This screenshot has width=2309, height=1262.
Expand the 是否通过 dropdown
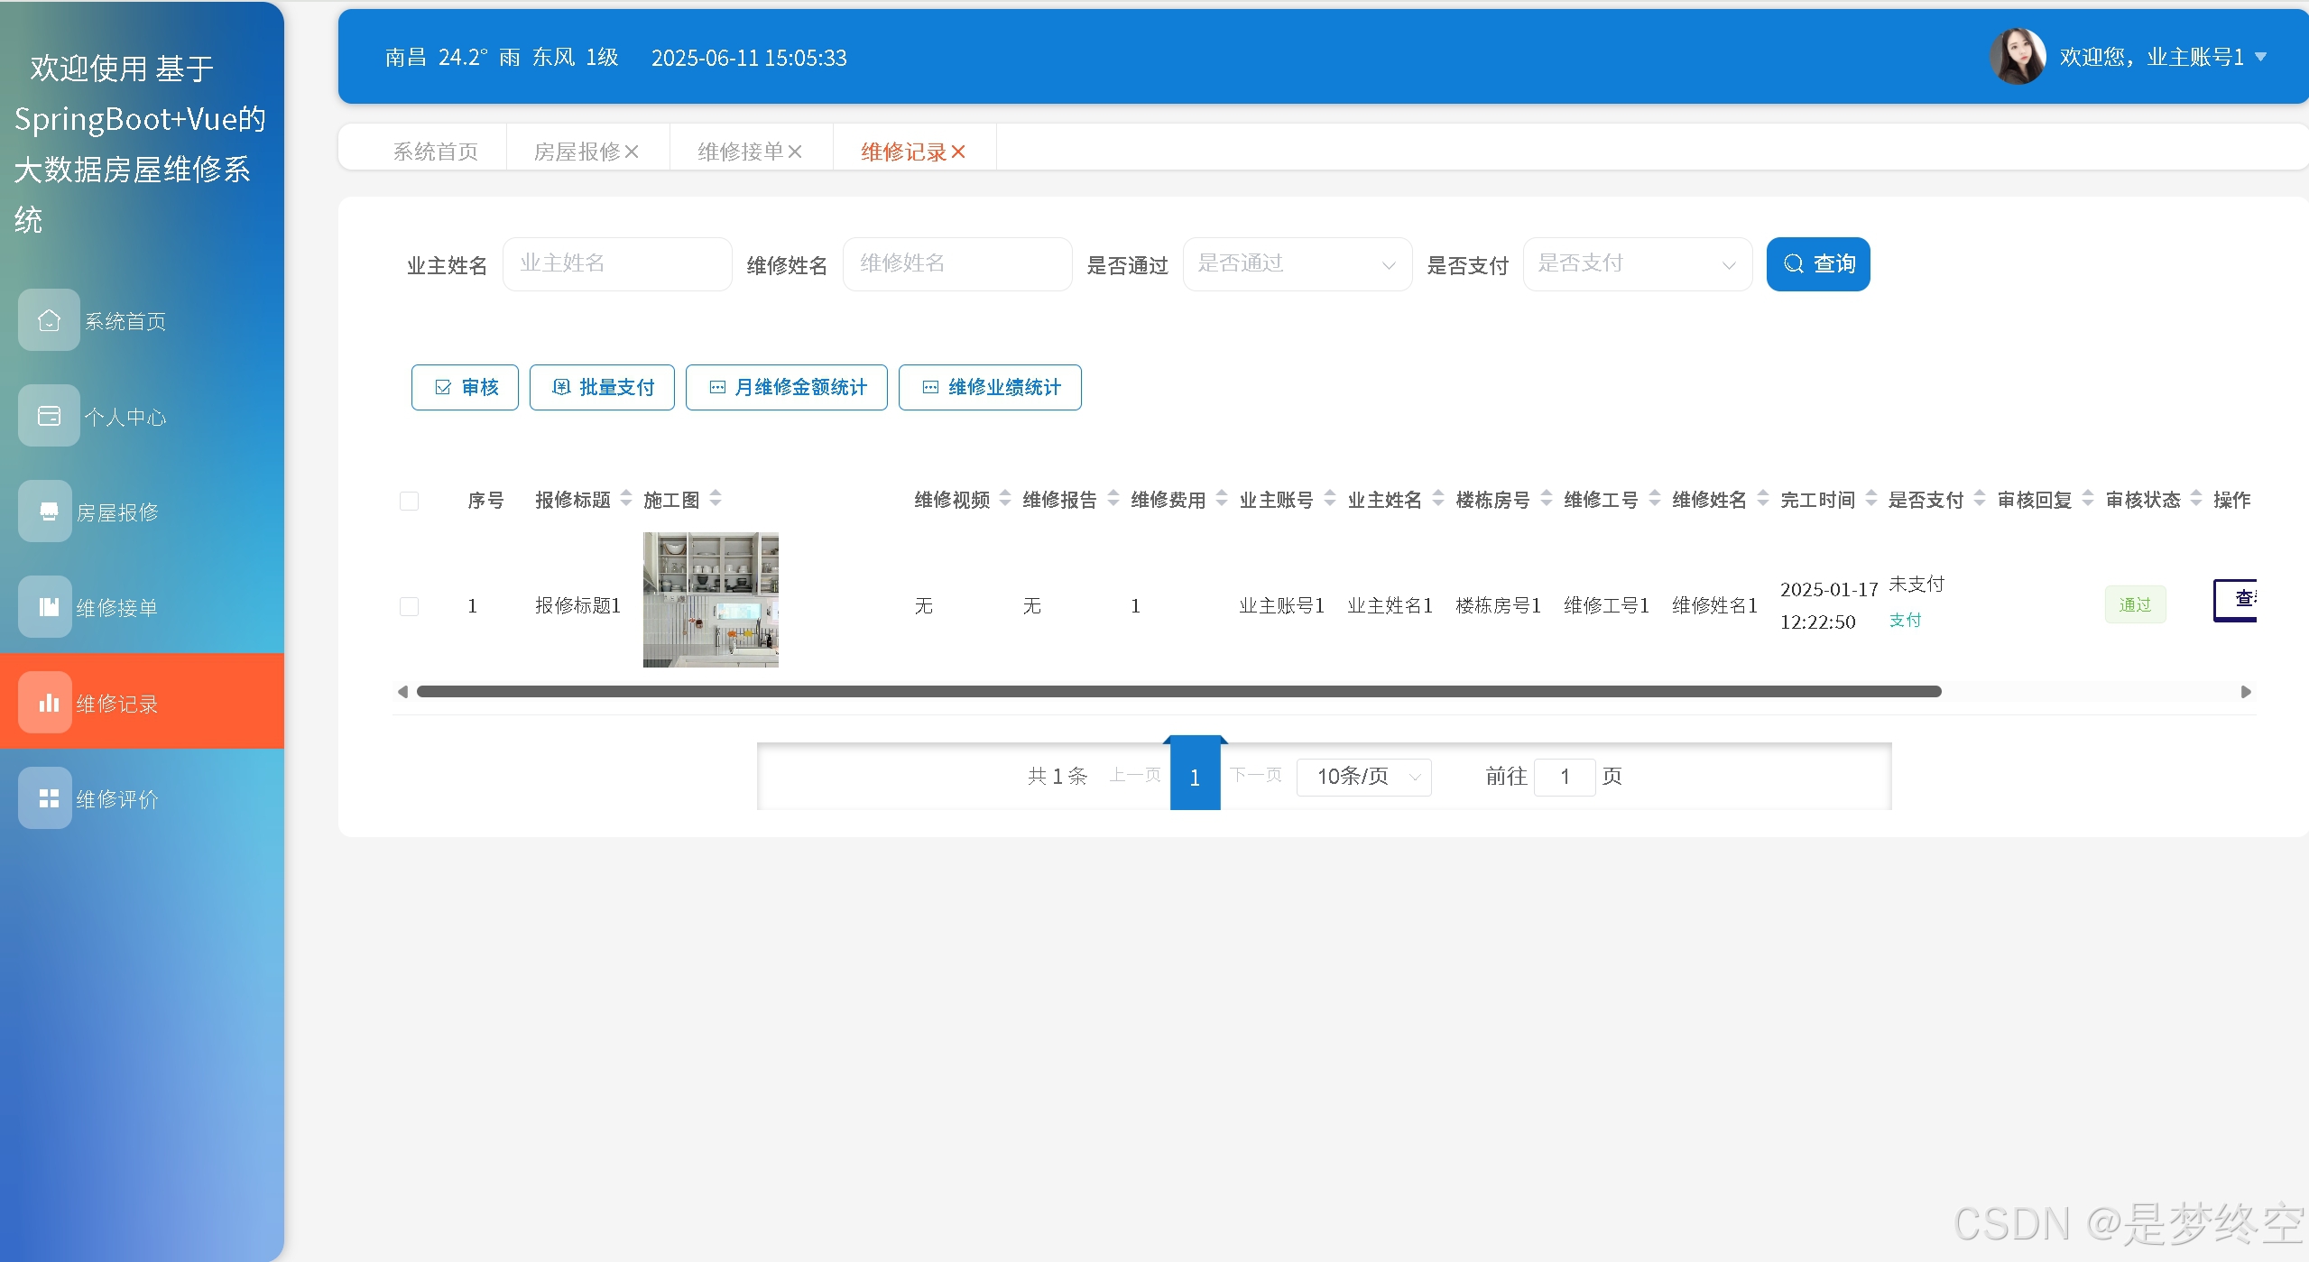(1297, 264)
